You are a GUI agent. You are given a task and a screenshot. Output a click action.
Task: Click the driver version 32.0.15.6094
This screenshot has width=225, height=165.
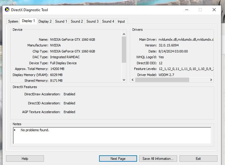click(169, 46)
